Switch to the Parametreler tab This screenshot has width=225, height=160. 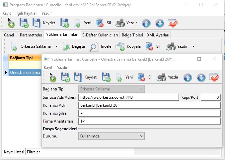point(31,35)
